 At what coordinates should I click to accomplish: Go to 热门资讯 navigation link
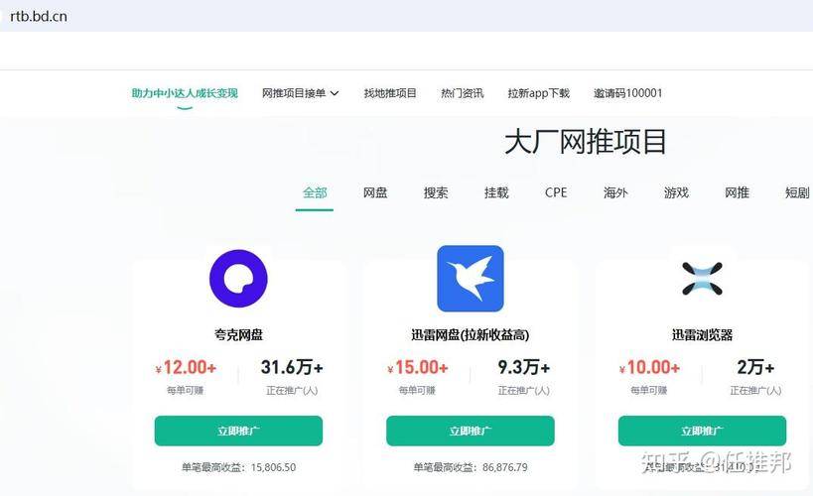coord(462,93)
